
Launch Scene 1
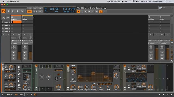point(3,22)
